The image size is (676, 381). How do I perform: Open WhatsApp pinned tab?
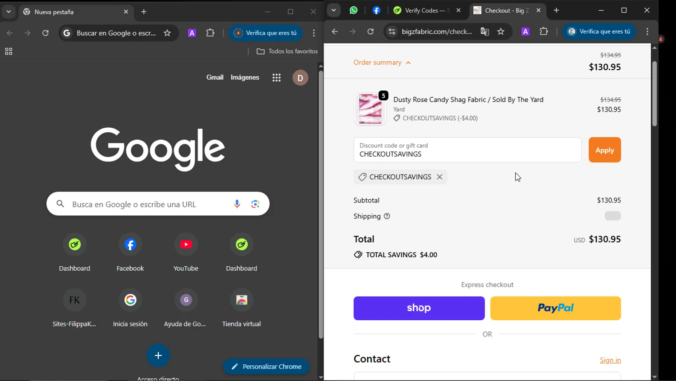click(354, 10)
